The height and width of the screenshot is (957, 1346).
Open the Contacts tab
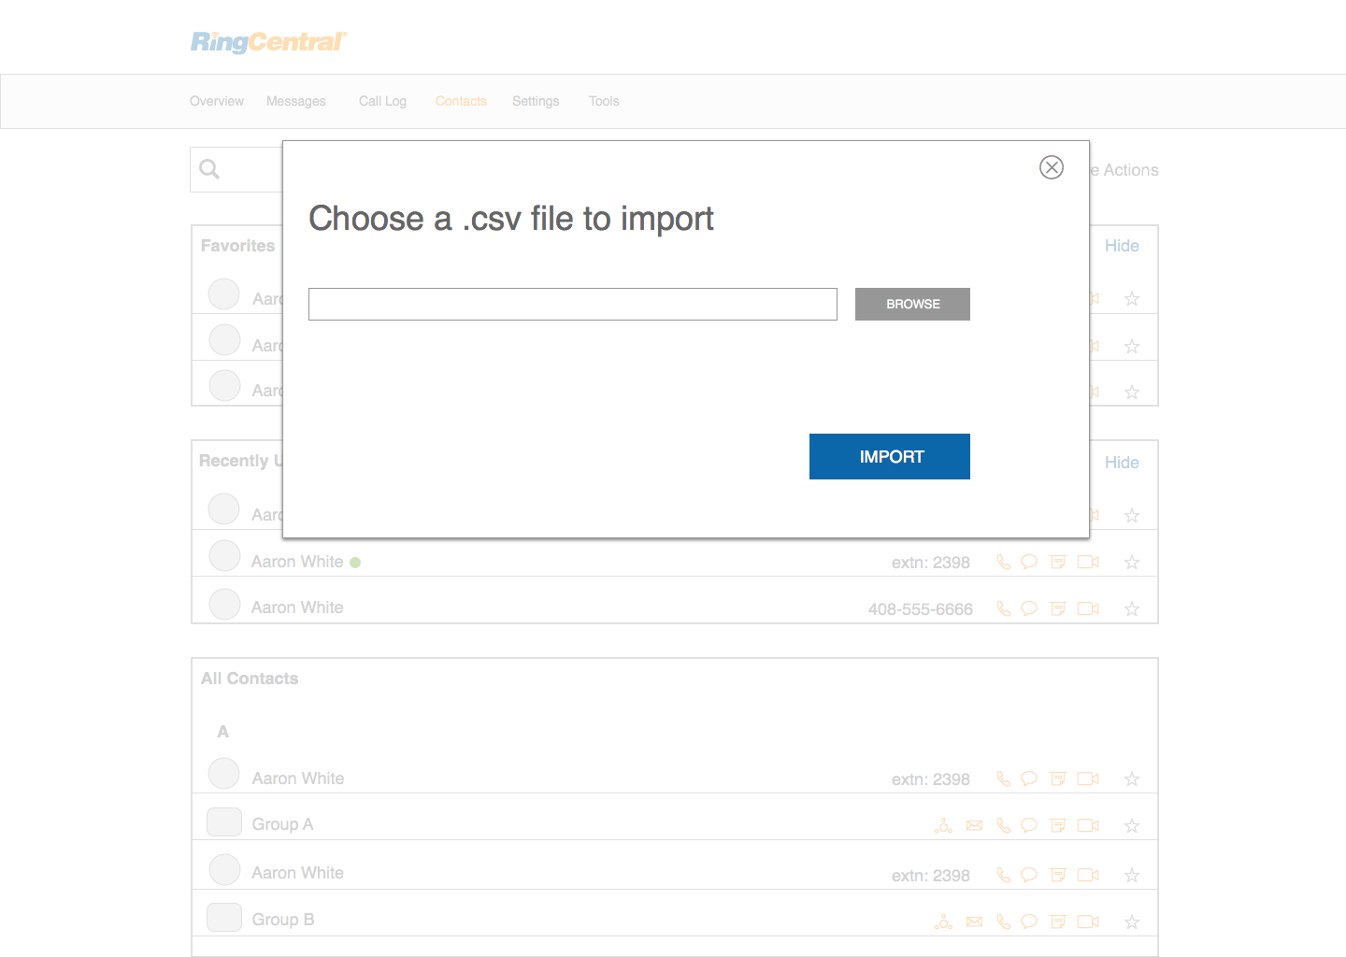461,101
